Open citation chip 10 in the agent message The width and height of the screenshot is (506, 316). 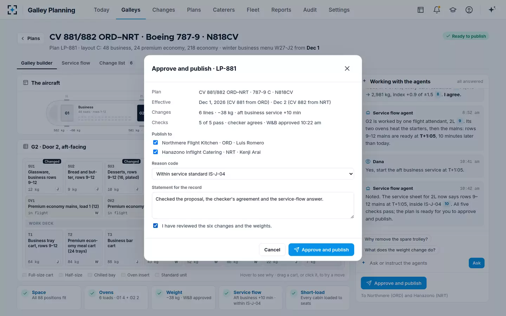447,204
